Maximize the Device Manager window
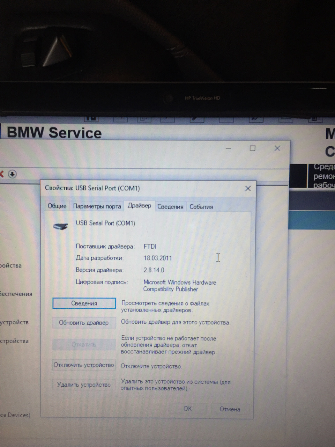335x447 pixels. (x=253, y=148)
